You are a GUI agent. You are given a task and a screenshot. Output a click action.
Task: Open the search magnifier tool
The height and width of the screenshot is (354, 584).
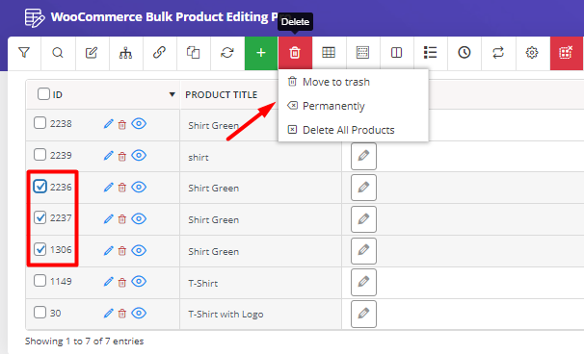point(58,53)
